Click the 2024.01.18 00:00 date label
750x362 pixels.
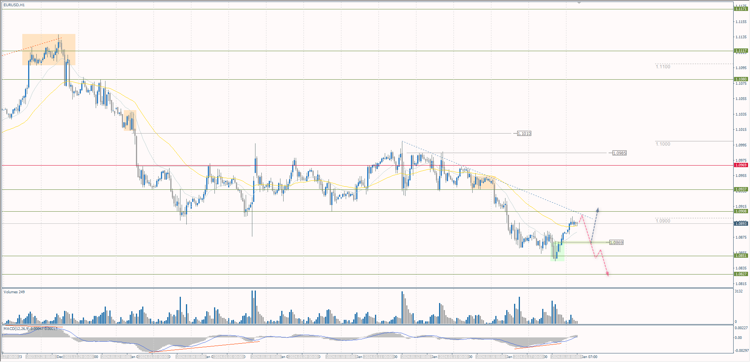click(566, 357)
